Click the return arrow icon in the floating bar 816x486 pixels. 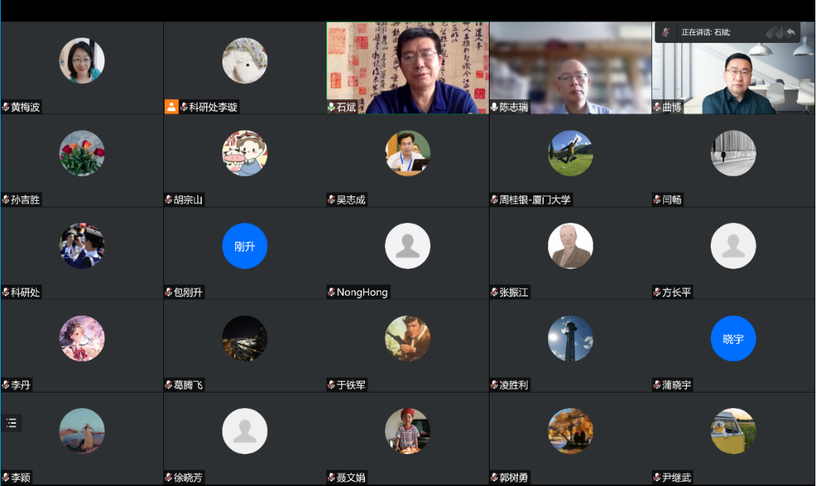coord(791,33)
